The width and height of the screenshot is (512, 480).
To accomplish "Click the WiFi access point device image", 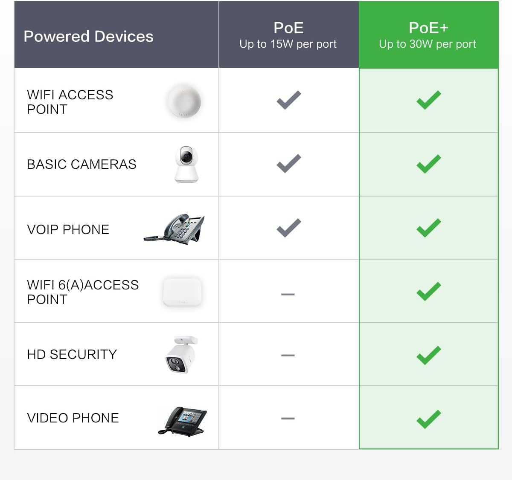I will coord(183,101).
